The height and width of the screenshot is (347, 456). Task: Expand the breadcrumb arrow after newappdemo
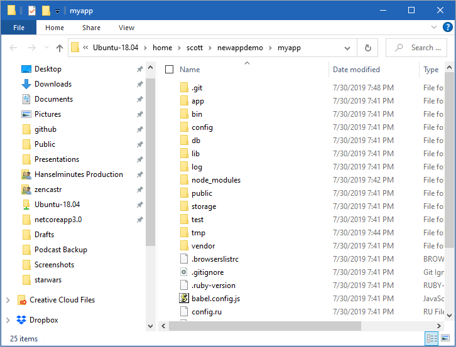point(270,48)
